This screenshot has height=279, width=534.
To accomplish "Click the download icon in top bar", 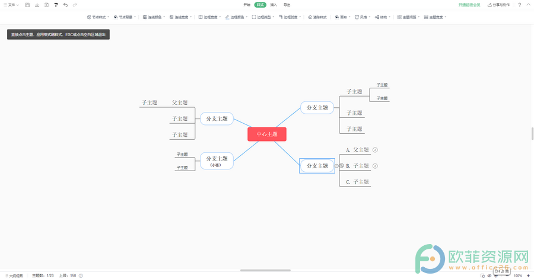I will pyautogui.click(x=37, y=5).
